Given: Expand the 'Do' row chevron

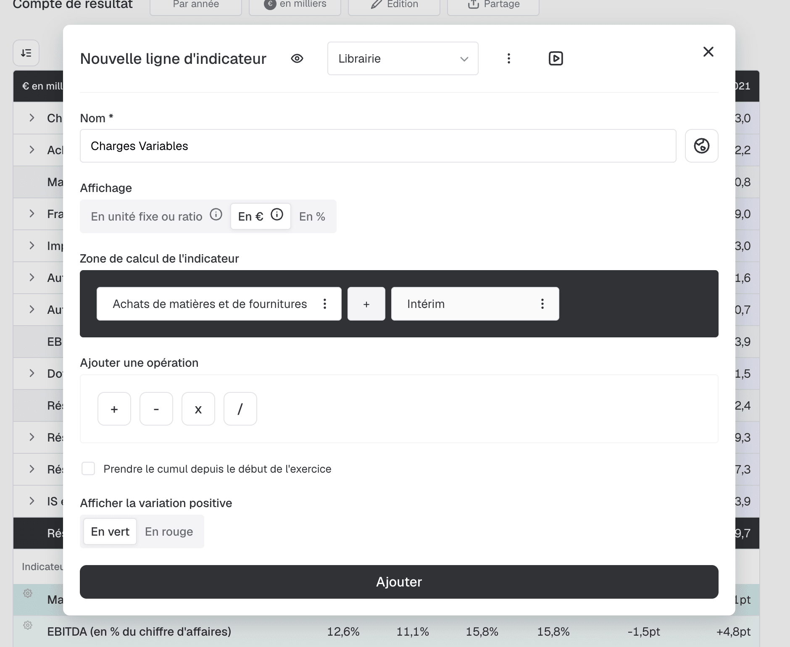Looking at the screenshot, I should coord(32,373).
